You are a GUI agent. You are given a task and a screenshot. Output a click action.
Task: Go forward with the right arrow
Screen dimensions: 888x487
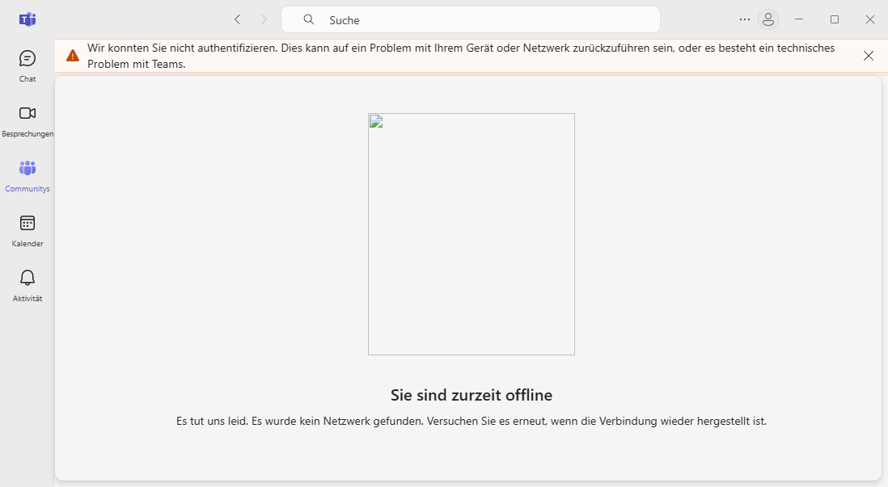pyautogui.click(x=264, y=20)
